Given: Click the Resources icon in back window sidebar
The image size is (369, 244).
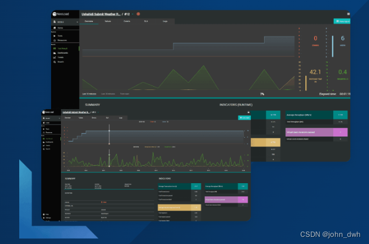Looking at the screenshot, I should tap(54, 41).
